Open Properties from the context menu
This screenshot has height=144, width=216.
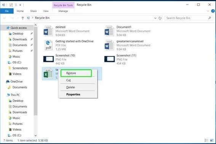point(73,94)
